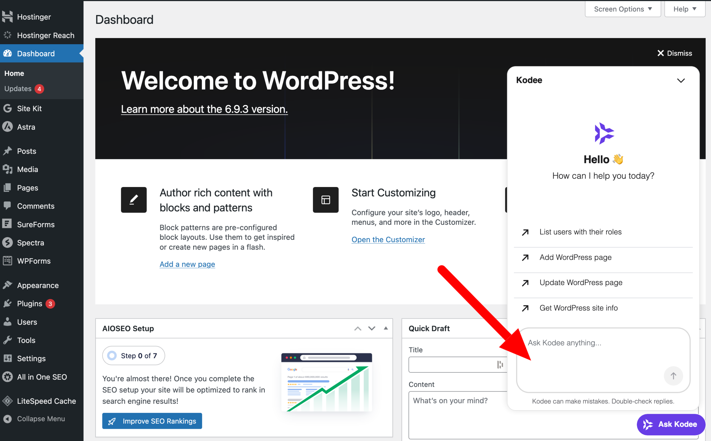Go to Updates submenu with 4 pending
The width and height of the screenshot is (711, 441).
24,88
